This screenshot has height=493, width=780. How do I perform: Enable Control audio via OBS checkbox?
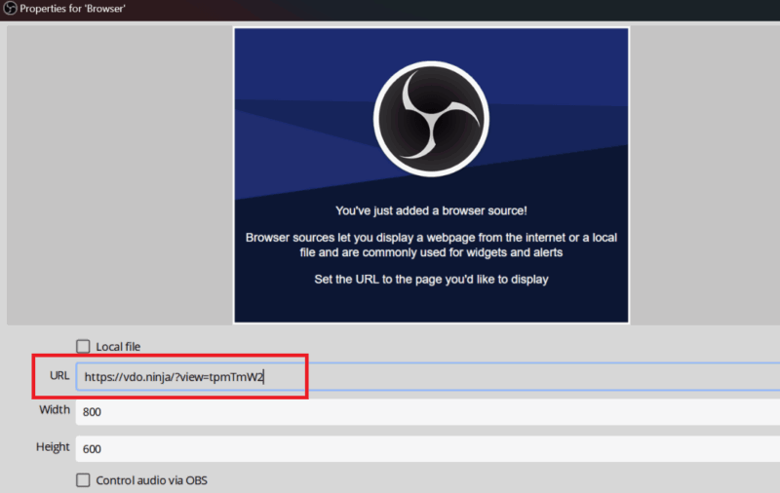[x=83, y=480]
